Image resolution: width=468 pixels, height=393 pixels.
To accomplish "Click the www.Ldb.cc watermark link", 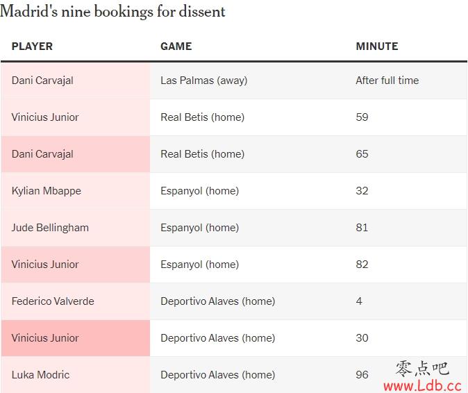I will pyautogui.click(x=422, y=386).
